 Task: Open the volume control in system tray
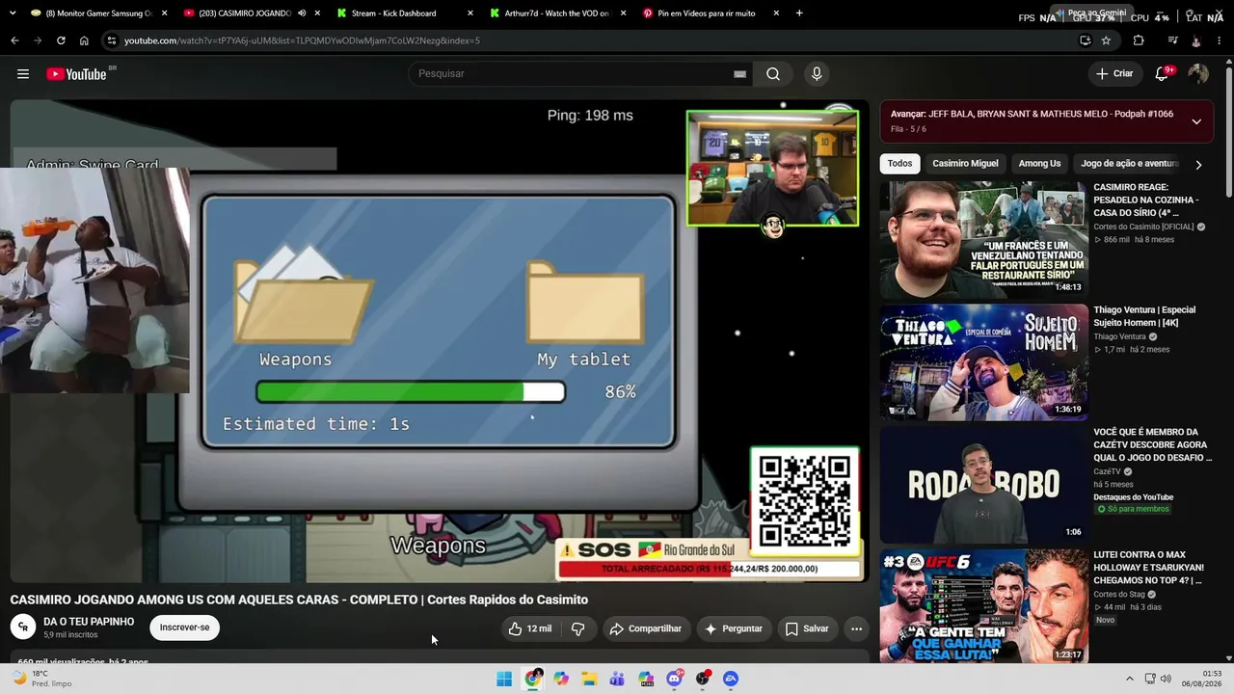tap(1166, 679)
